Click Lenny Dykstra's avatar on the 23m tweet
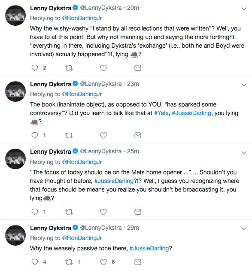The image size is (252, 271). (x=15, y=91)
